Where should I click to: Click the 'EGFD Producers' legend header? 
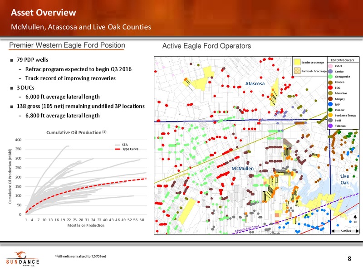coord(343,60)
